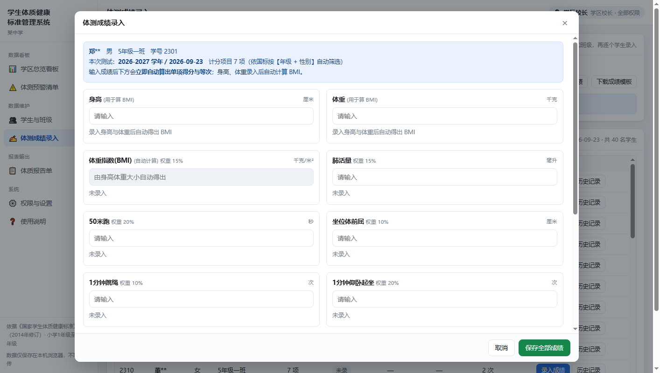Select the 学生与班级 menu label
Screen dimensions: 660x373
click(36, 120)
